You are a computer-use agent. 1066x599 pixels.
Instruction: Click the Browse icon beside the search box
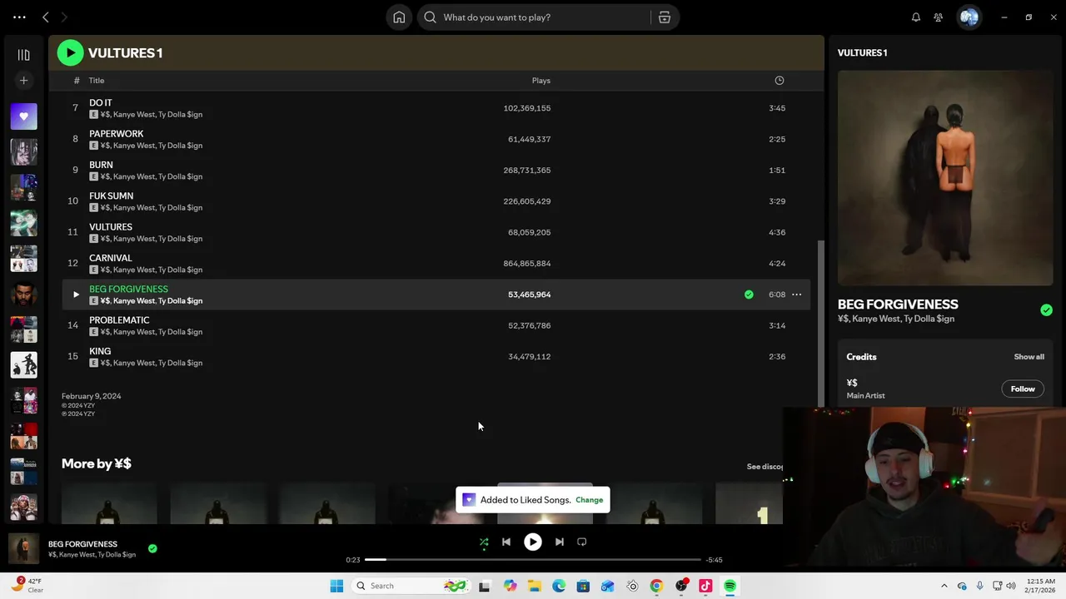(x=665, y=17)
